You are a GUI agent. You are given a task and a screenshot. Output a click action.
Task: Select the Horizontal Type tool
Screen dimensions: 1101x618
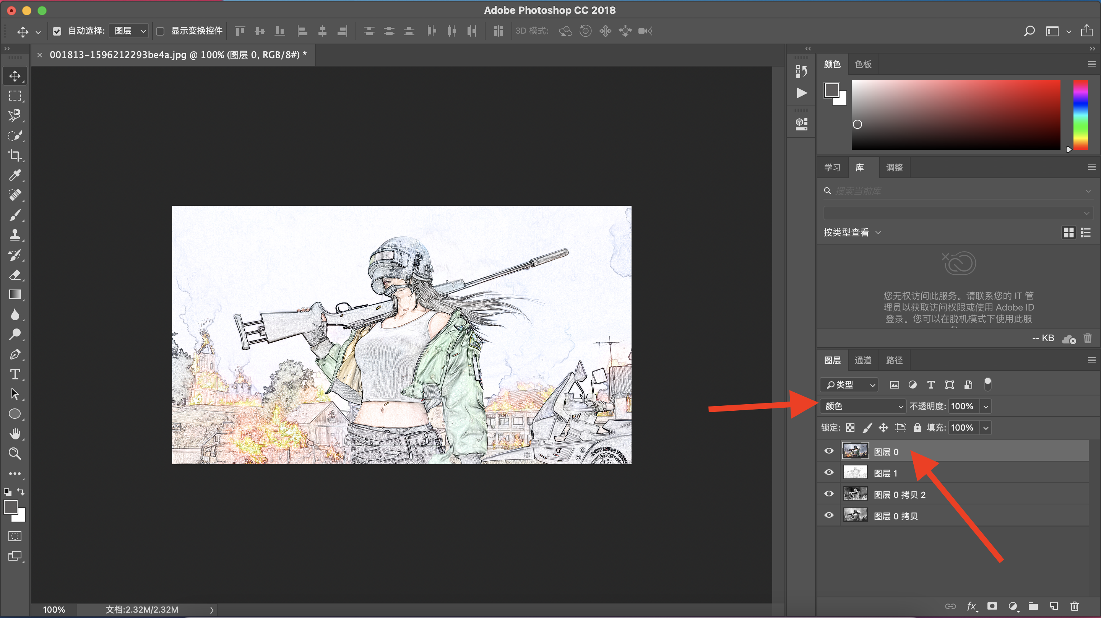[15, 374]
